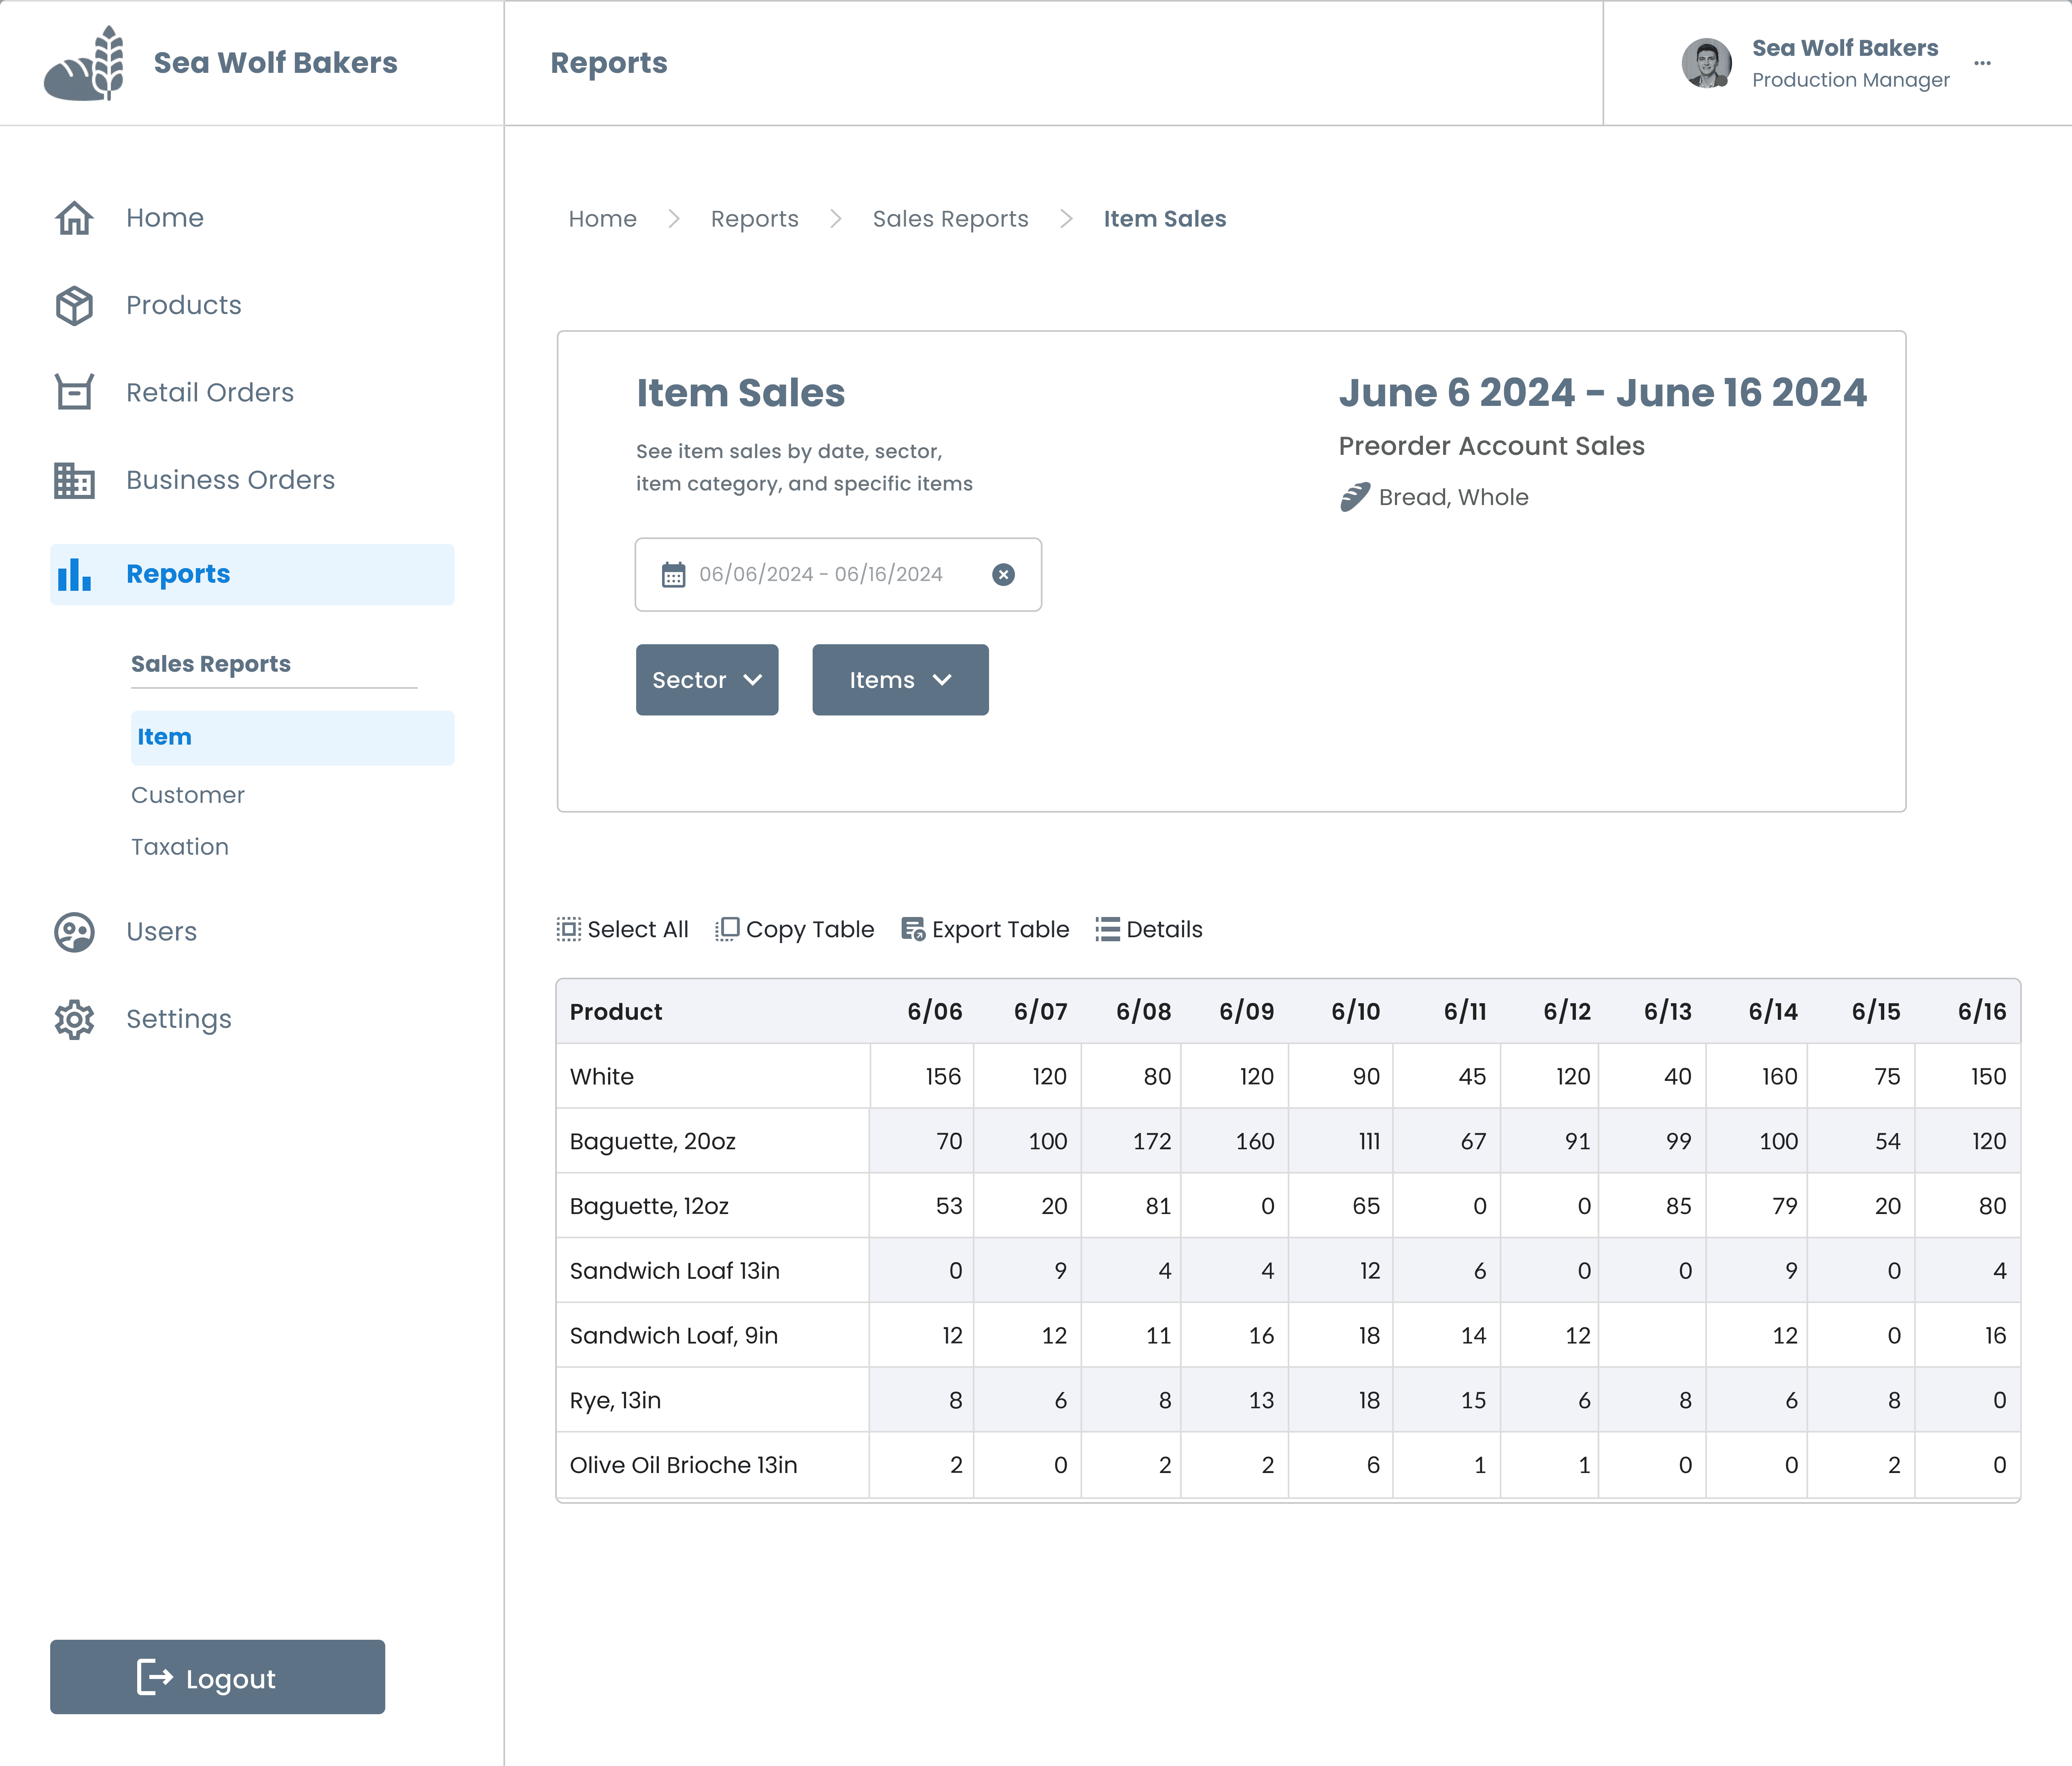Open the Taxation report

click(180, 847)
